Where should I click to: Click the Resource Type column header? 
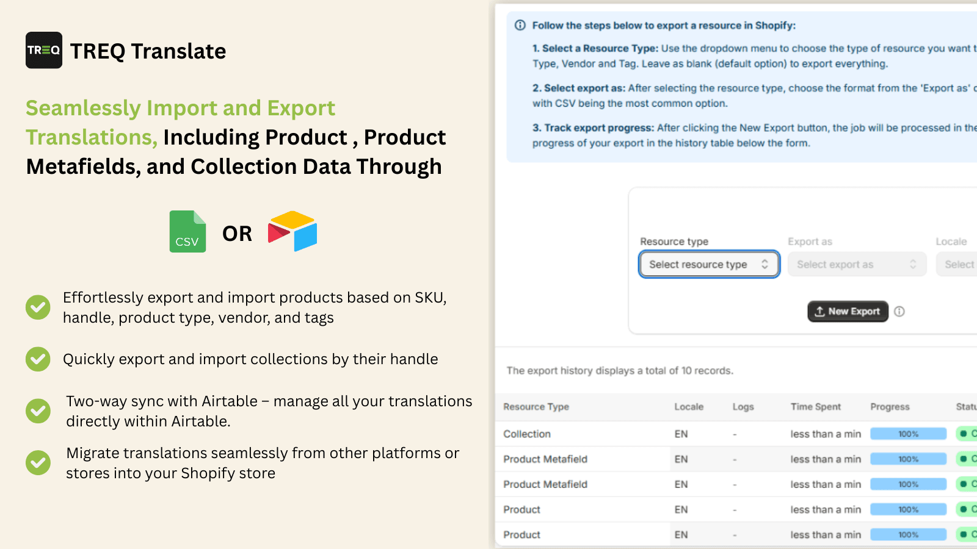[536, 407]
